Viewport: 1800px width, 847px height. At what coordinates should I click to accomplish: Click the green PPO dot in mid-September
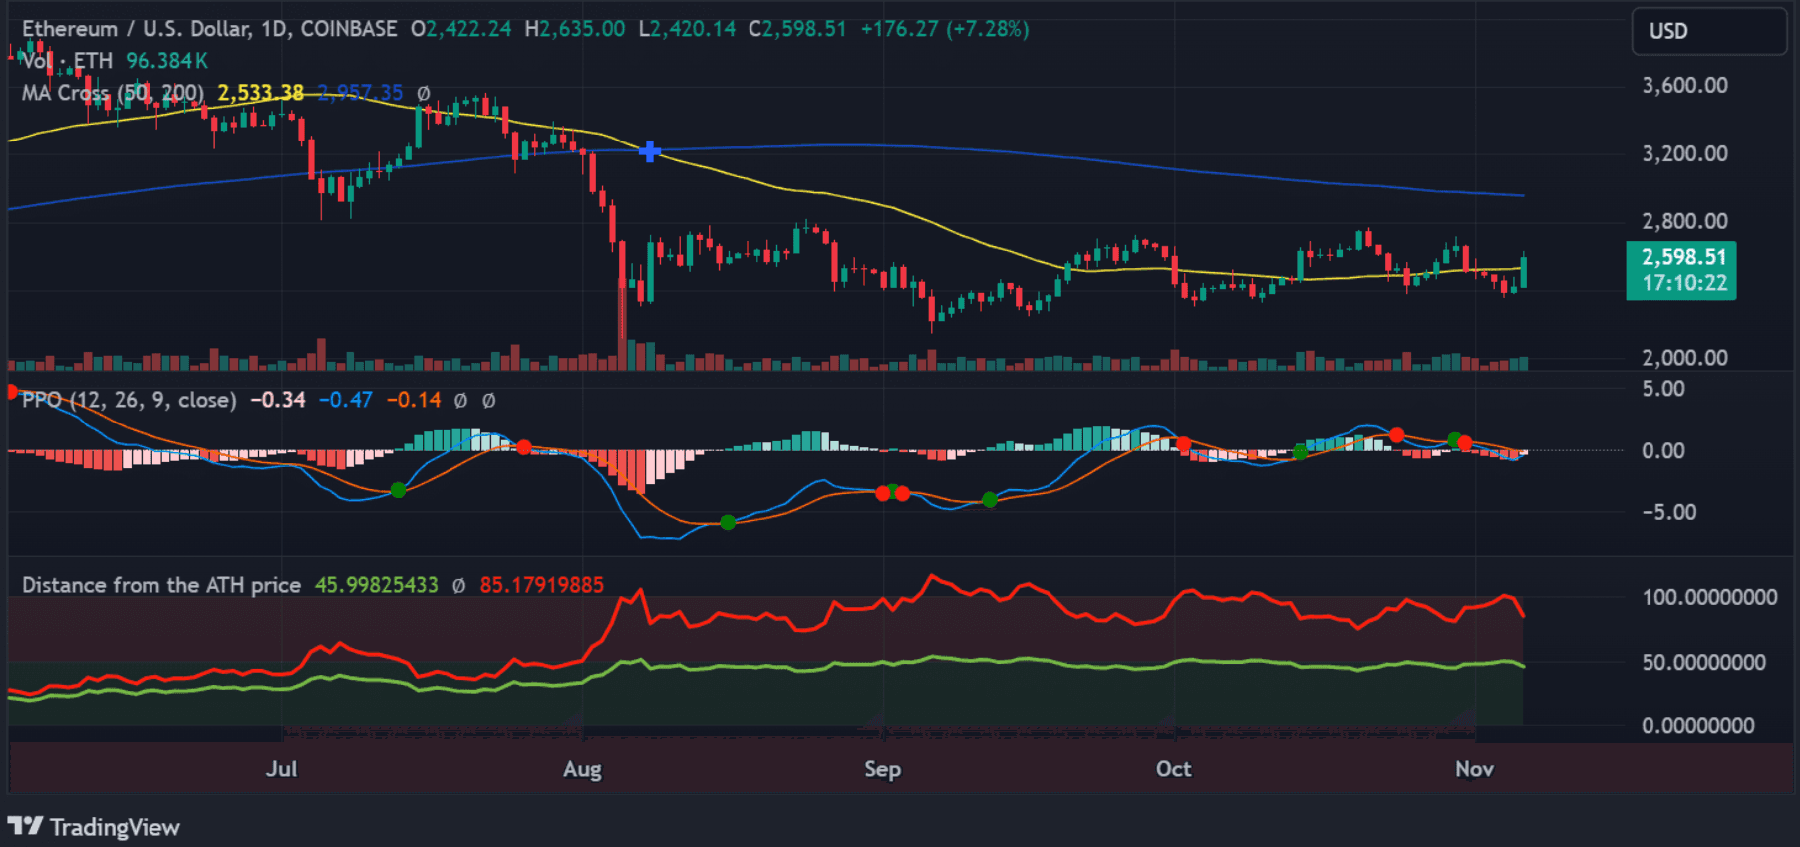989,499
